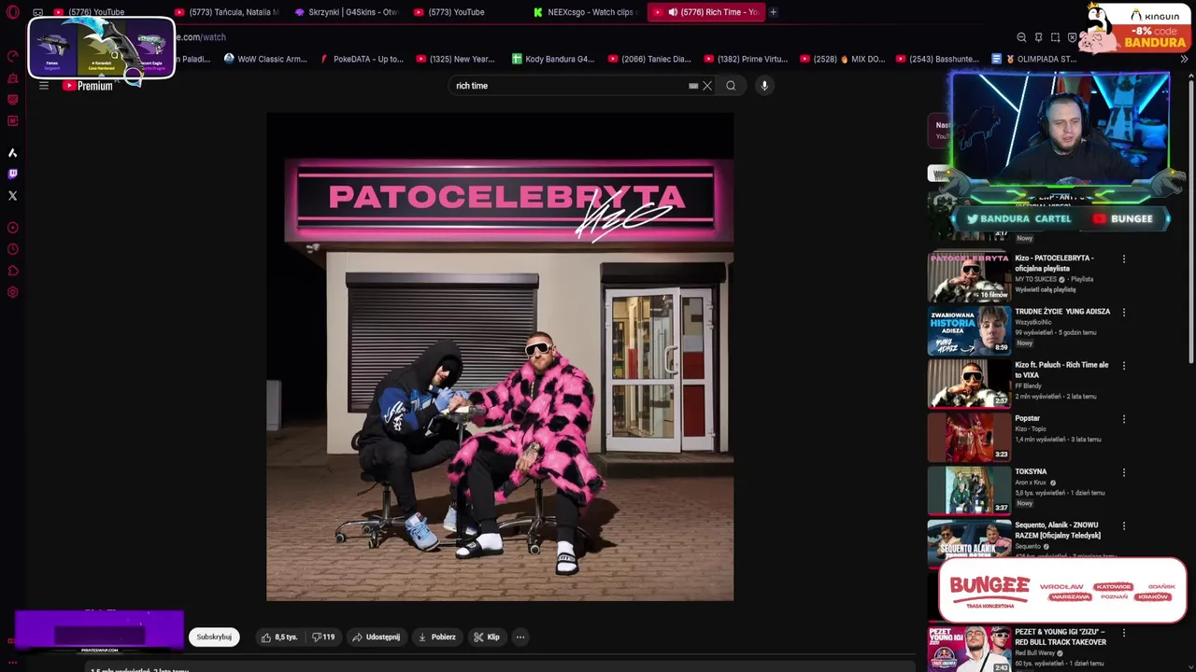This screenshot has width=1196, height=672.
Task: Click the YouTube search magnifier button
Action: (x=731, y=86)
